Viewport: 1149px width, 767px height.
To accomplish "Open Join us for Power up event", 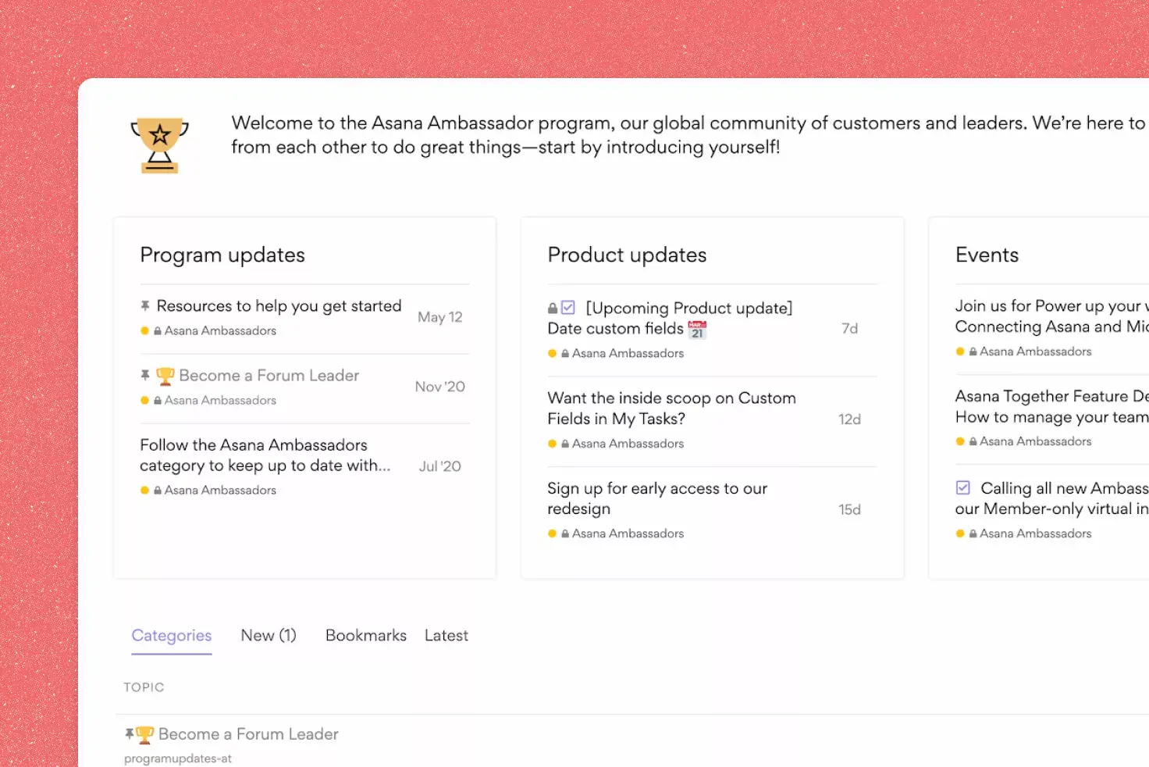I will click(1051, 316).
